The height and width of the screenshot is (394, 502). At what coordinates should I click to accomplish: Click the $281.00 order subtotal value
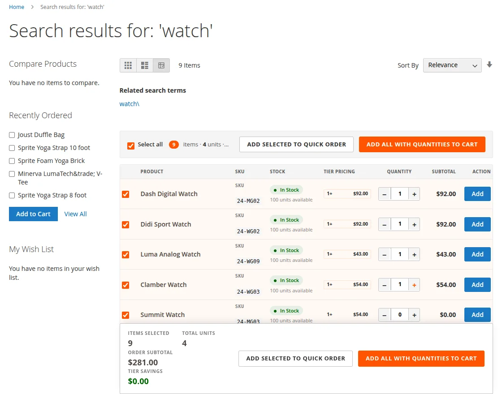click(143, 362)
